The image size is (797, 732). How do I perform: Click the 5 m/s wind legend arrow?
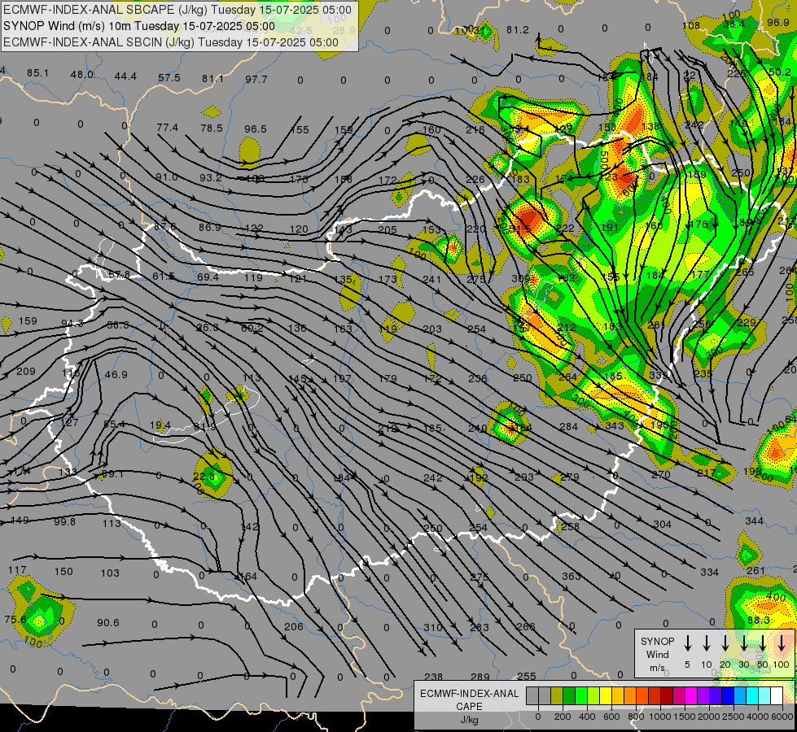click(x=687, y=643)
